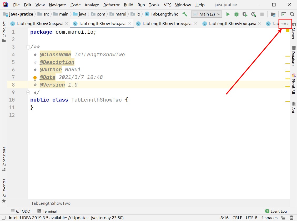Switch to TabLengthShowThree.java tab

[167, 24]
